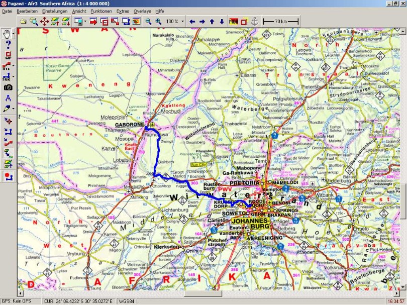Select the WP waypoint tool
This screenshot has width=407, height=305.
click(x=8, y=55)
